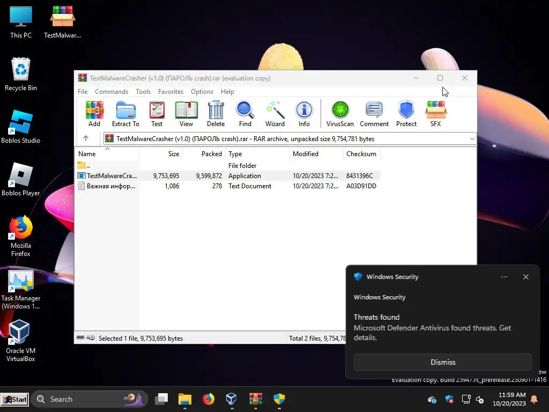549x412 pixels.
Task: Open Firefox from the taskbar
Action: coord(209,399)
